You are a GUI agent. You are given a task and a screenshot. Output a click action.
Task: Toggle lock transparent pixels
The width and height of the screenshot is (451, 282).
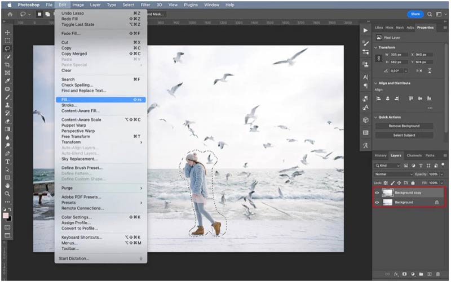386,183
